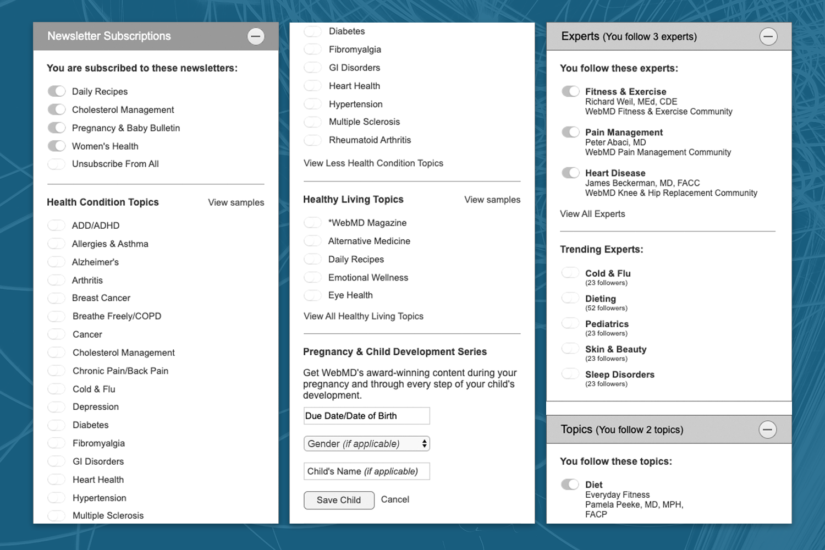
Task: Enable the Arthritis topic switch
Action: pyautogui.click(x=57, y=280)
